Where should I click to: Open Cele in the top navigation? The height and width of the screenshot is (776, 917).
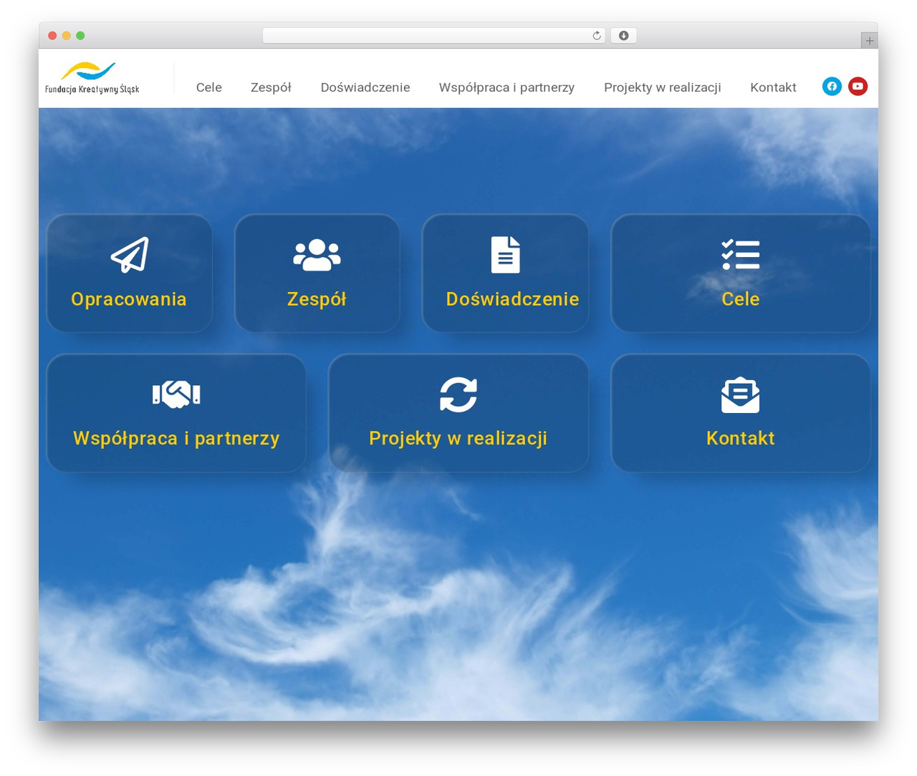(209, 87)
